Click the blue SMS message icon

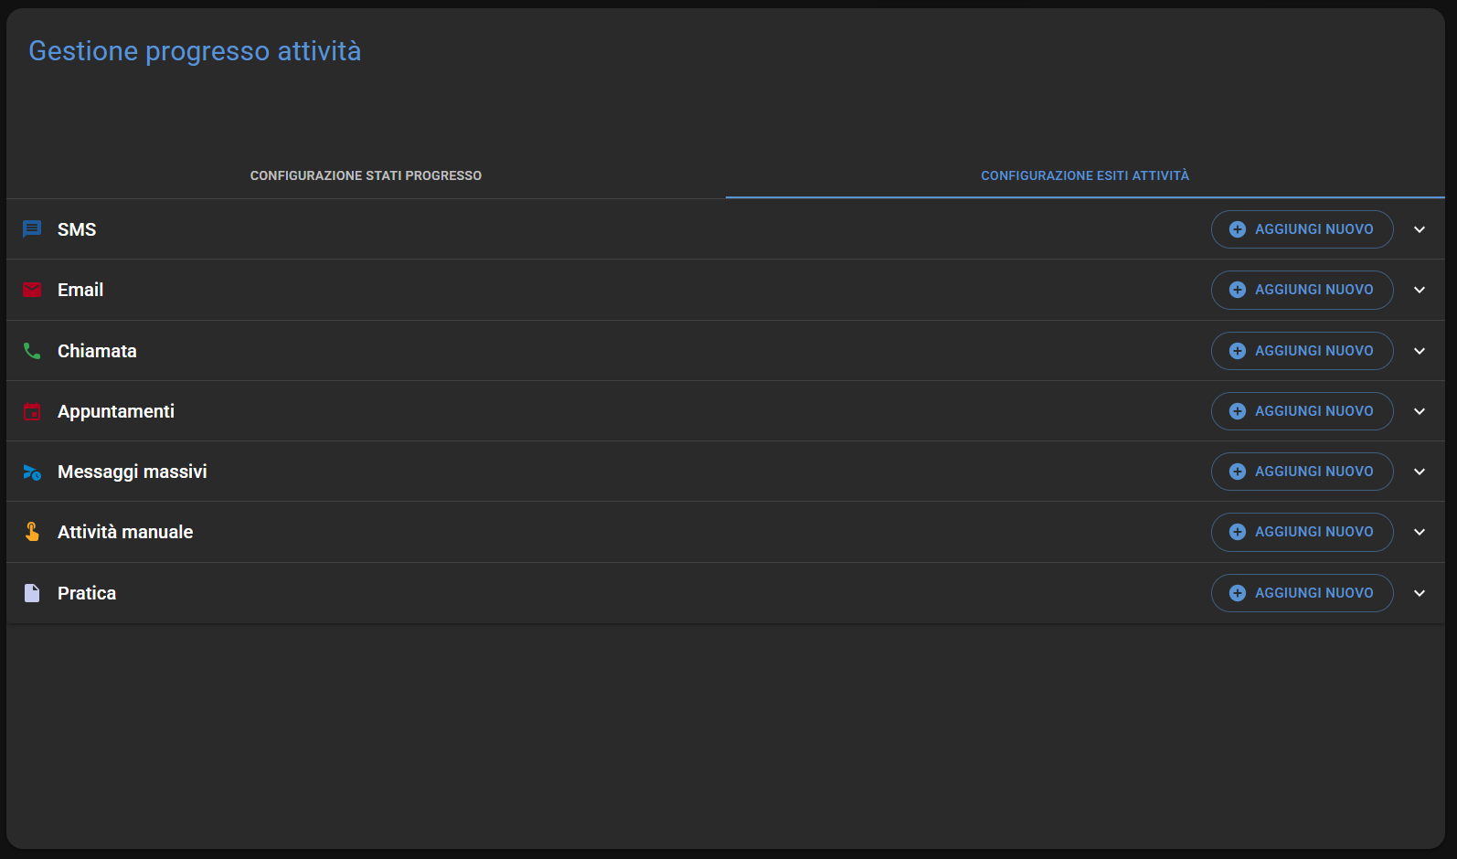32,229
